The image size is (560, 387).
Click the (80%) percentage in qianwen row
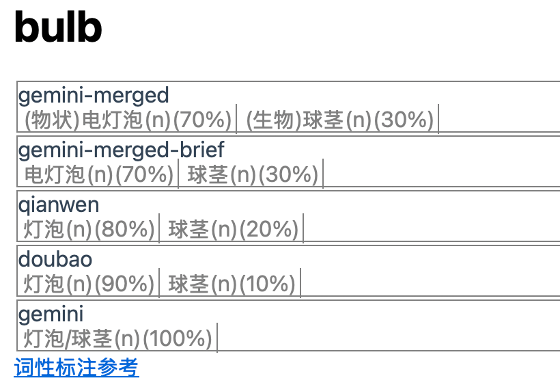[125, 230]
